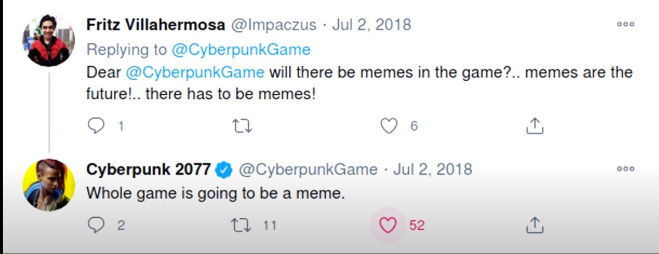Share the Cyberpunk 2077 tweet
659x254 pixels.
(534, 225)
